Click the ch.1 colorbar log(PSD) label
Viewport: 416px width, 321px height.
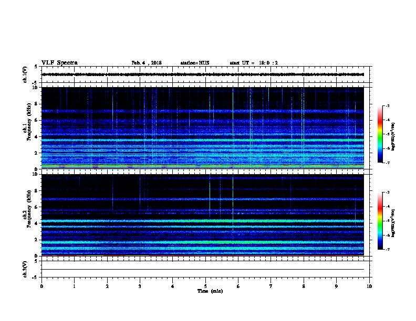click(393, 136)
